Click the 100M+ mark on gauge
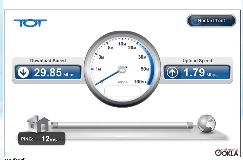This screenshot has height=160, width=243. point(140,82)
